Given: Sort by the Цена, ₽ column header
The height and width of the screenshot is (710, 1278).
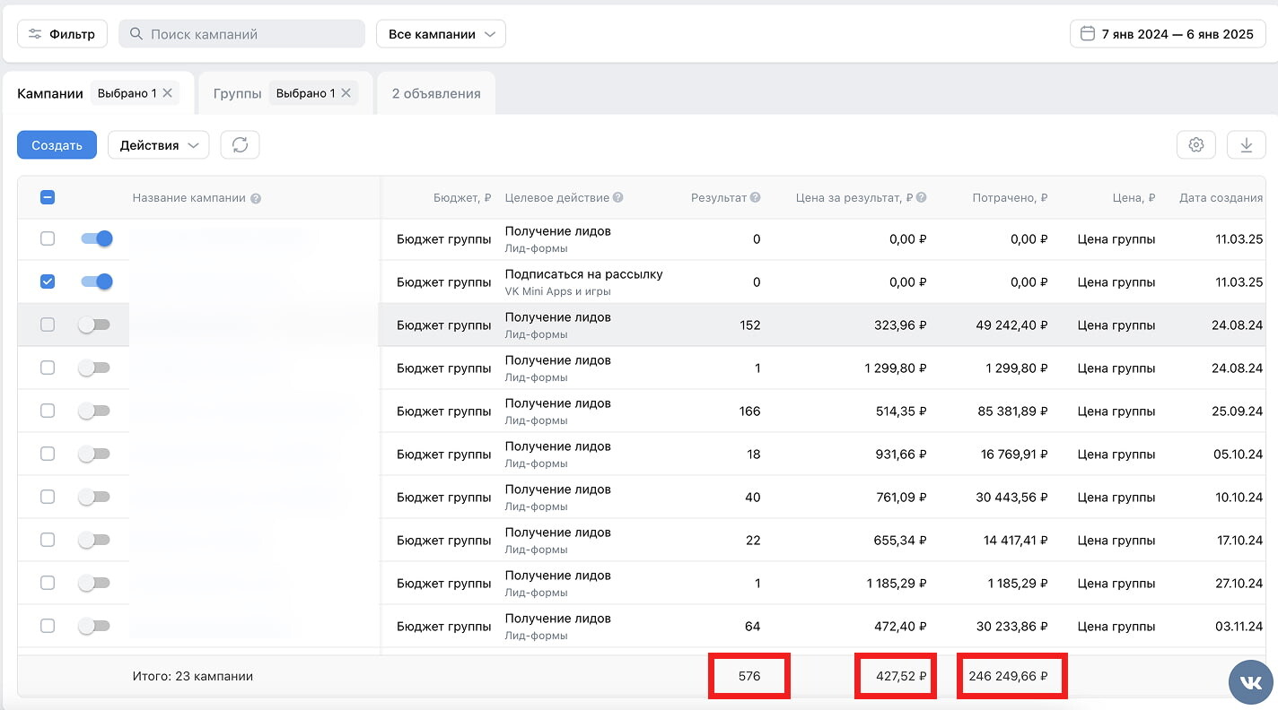Looking at the screenshot, I should [1133, 198].
